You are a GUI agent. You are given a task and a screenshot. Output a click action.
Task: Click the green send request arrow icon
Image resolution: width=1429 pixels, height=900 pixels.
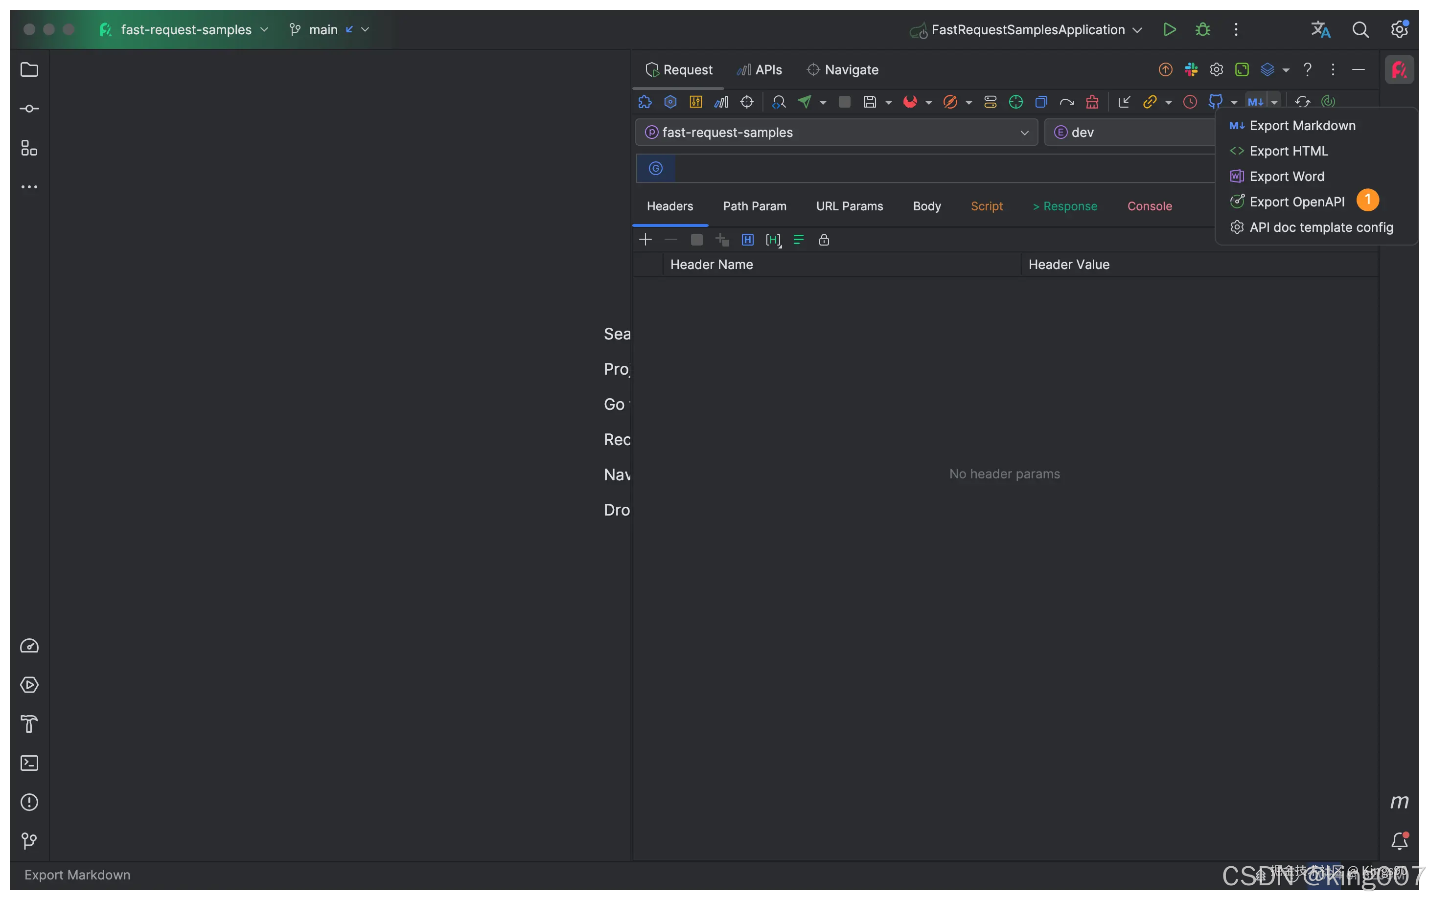[804, 102]
